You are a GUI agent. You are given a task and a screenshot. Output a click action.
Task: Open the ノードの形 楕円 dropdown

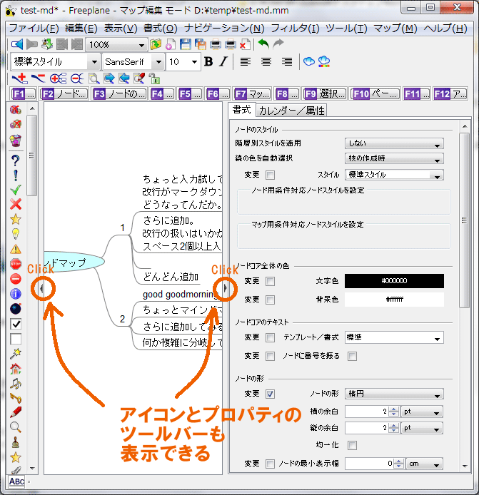click(x=394, y=394)
